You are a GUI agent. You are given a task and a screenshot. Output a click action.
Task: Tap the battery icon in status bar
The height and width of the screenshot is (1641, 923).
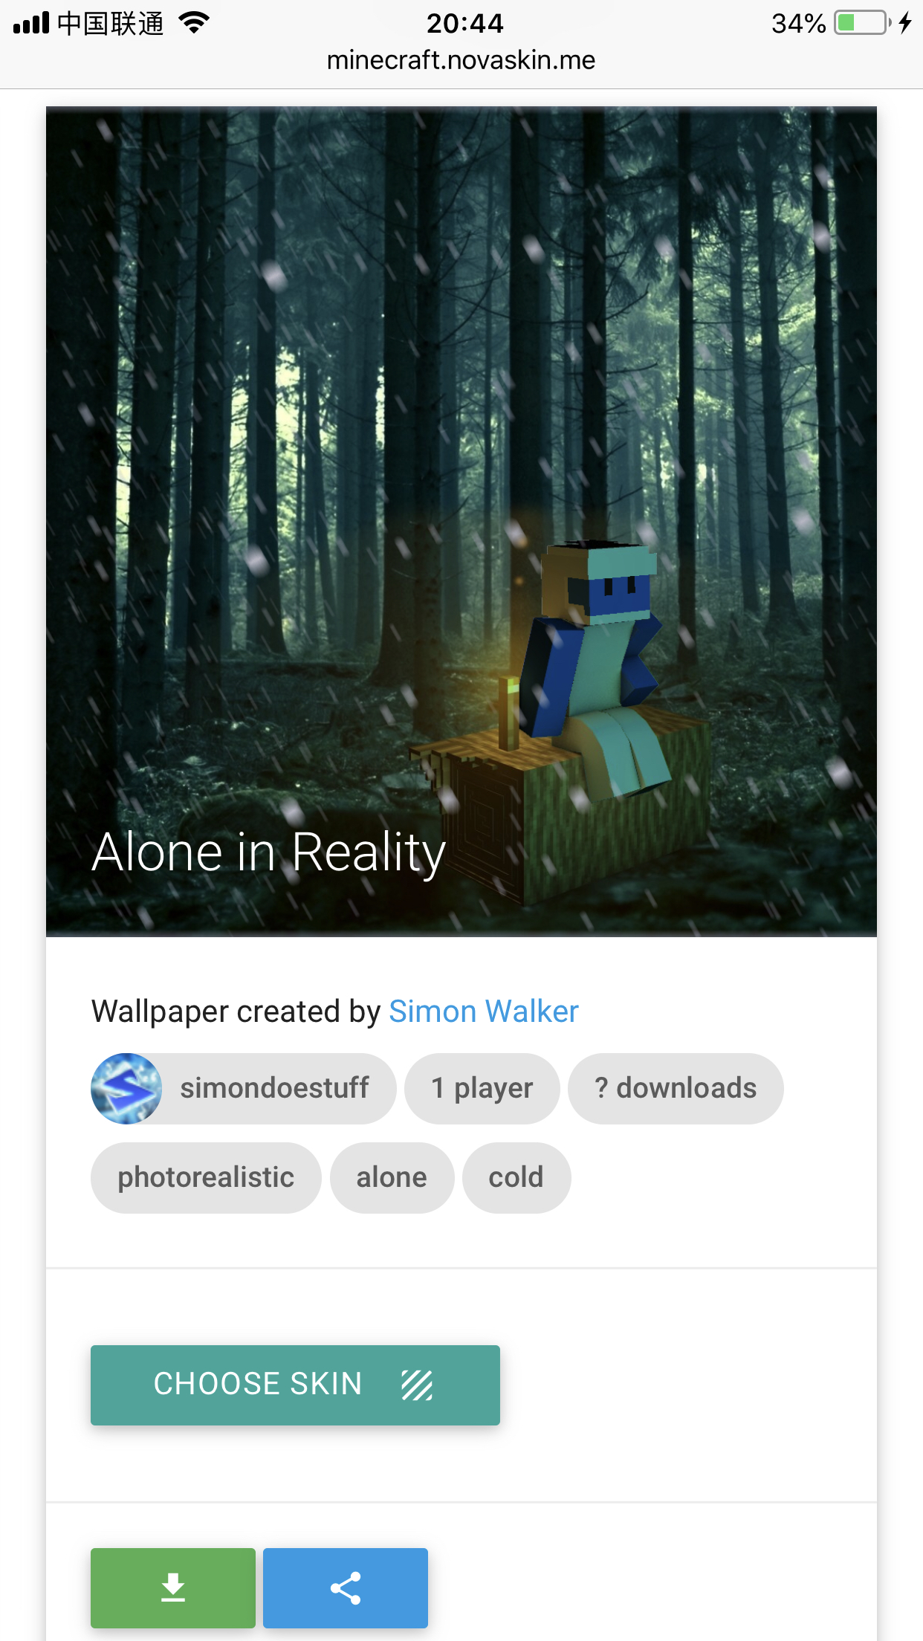click(x=862, y=23)
